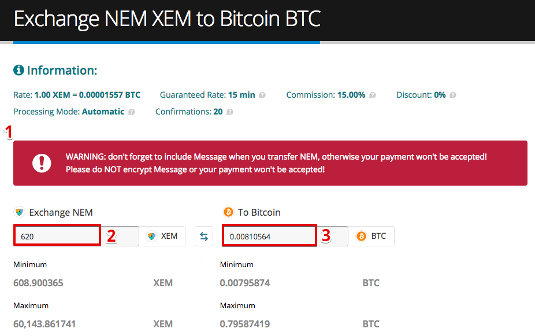This screenshot has height=336, width=535.
Task: Click the Confirmations help question icon
Action: tap(229, 112)
